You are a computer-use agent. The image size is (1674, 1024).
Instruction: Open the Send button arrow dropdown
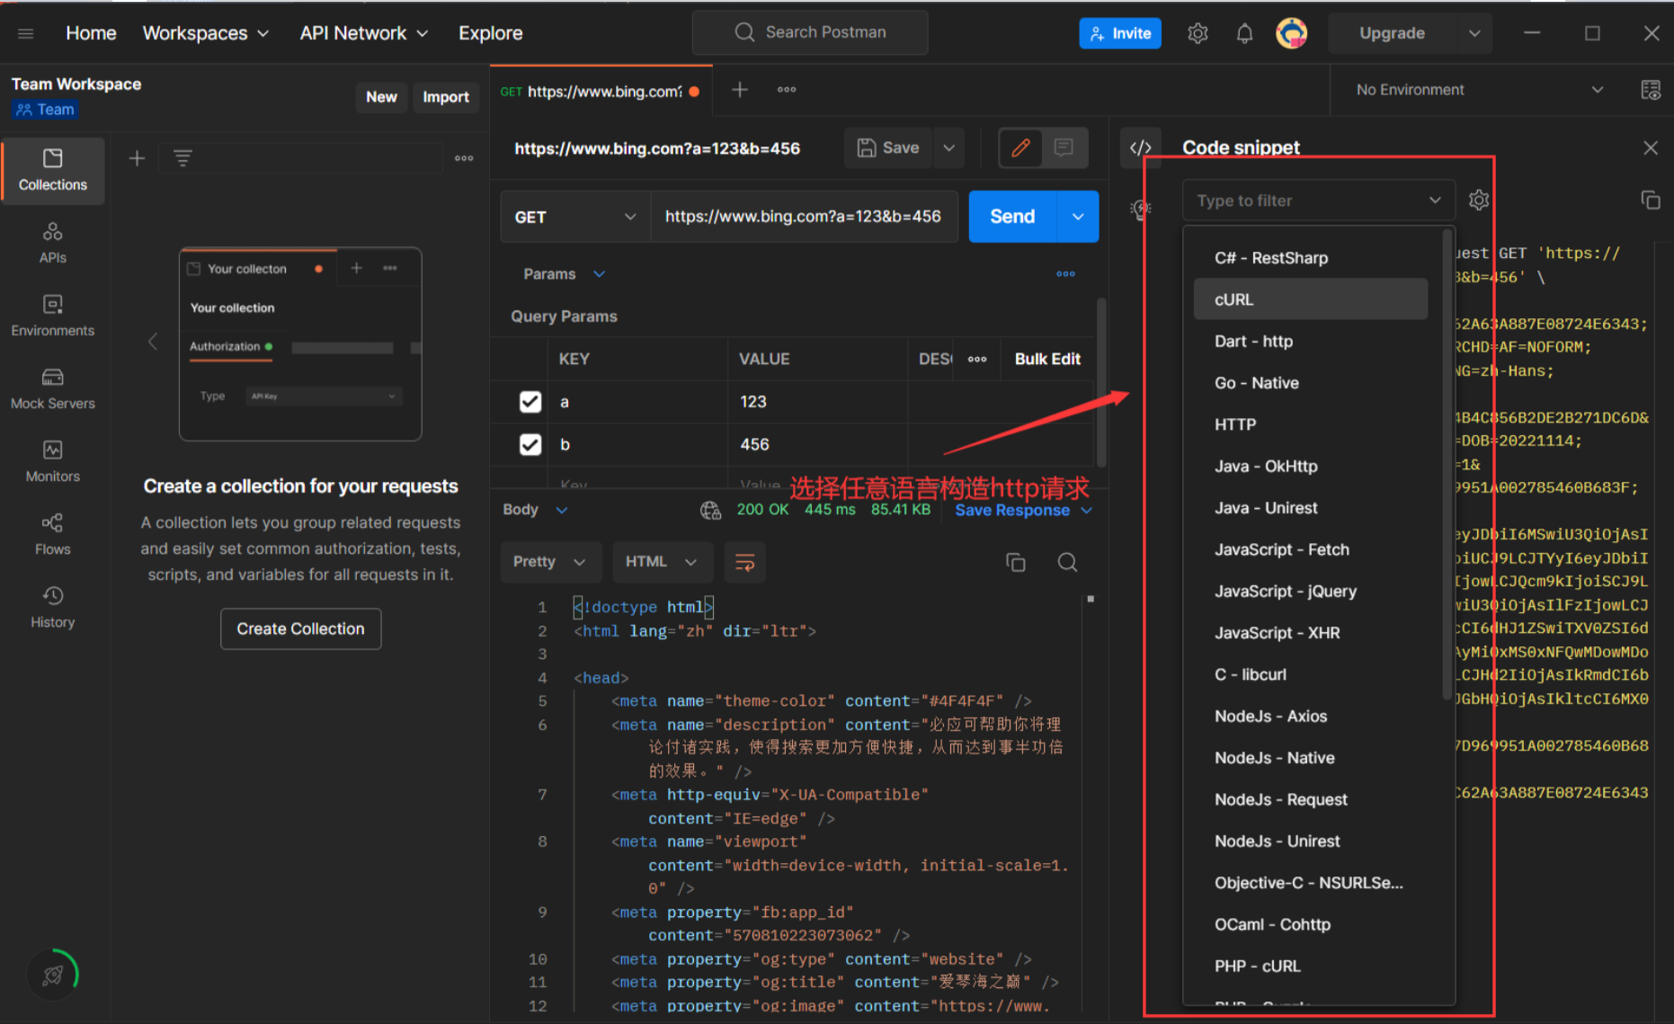[1078, 217]
